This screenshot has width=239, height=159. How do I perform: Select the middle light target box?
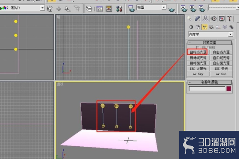117,126
